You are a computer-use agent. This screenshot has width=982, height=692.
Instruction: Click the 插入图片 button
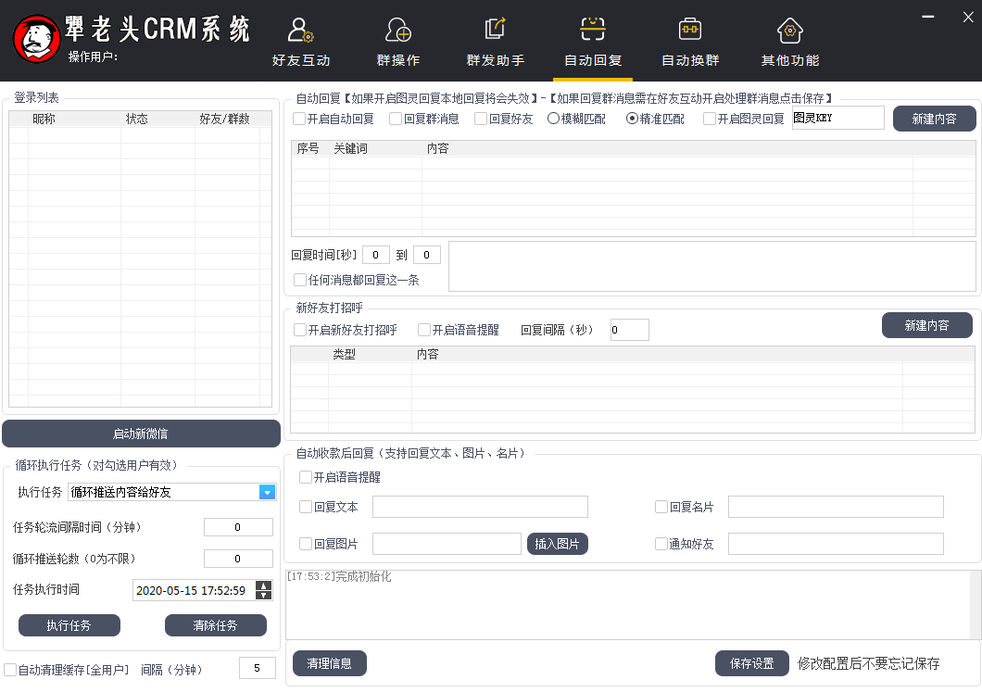point(558,544)
